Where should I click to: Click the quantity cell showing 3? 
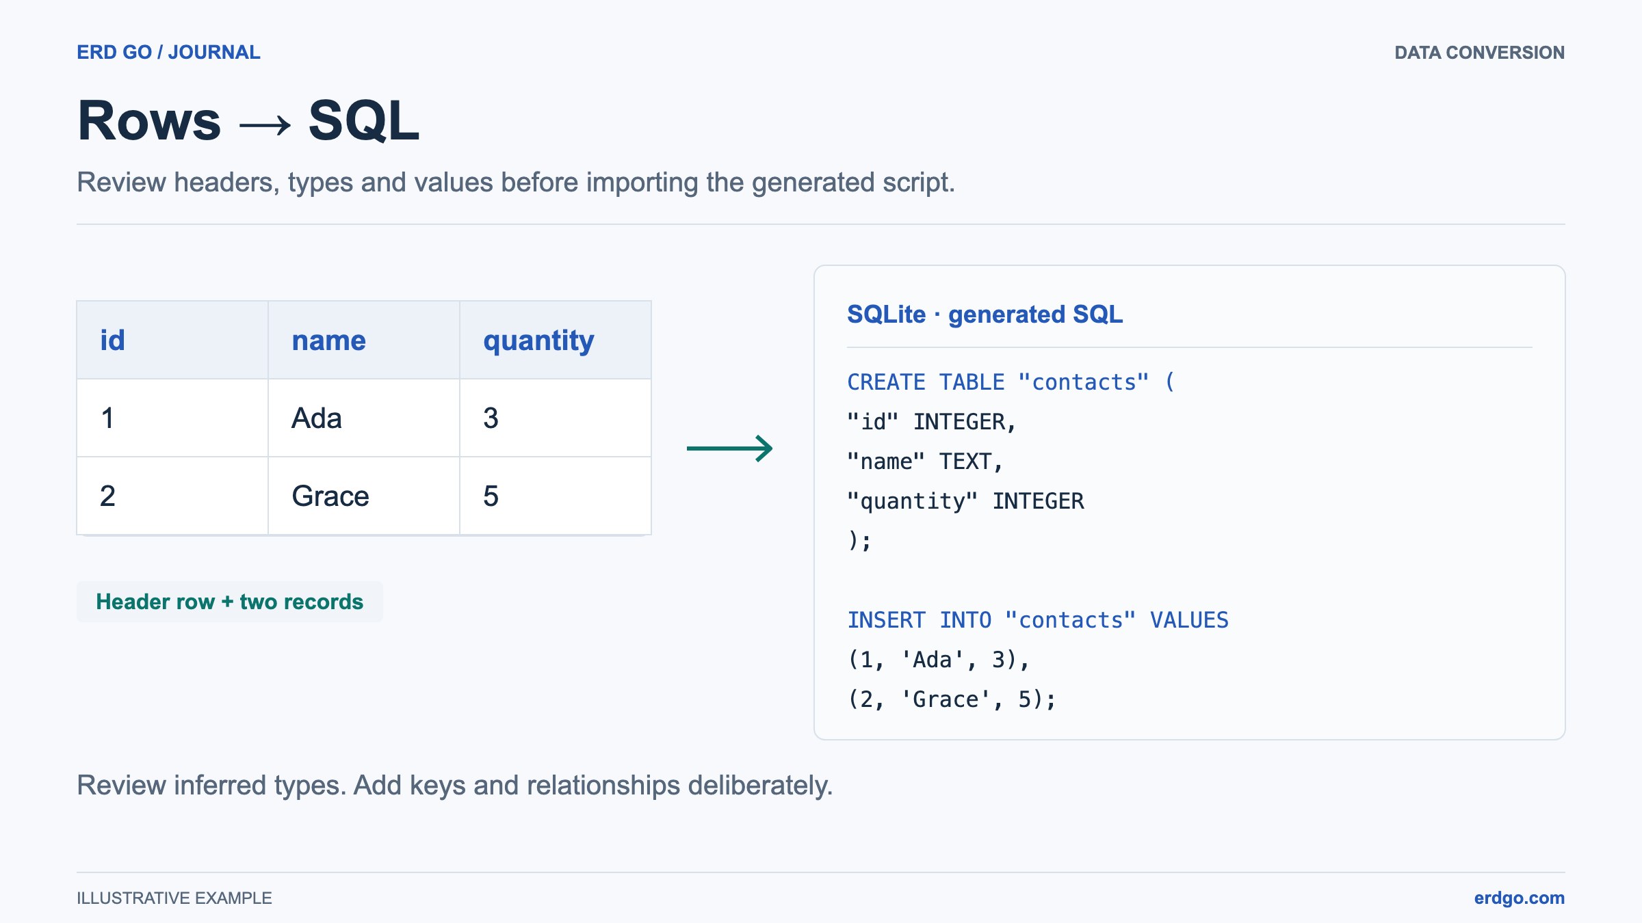(x=556, y=418)
